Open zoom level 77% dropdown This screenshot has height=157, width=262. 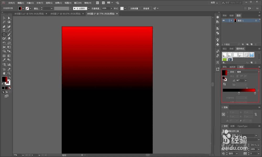[23, 155]
